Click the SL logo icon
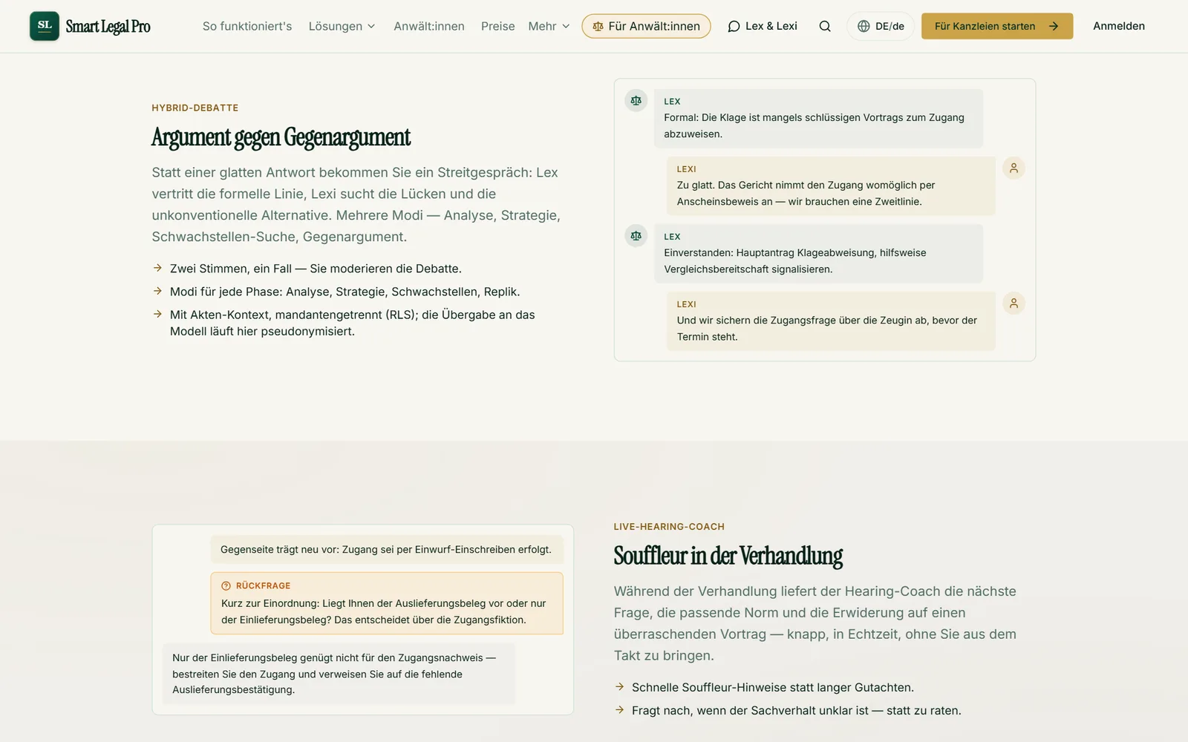This screenshot has height=742, width=1188. coord(45,26)
